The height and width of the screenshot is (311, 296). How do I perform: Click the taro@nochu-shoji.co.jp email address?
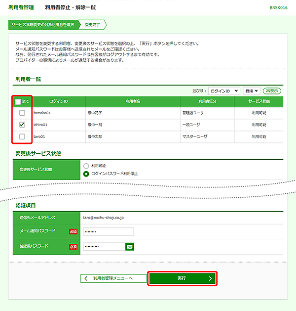click(x=103, y=218)
